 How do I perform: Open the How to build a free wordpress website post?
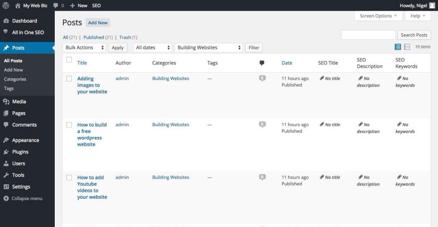[x=92, y=134]
